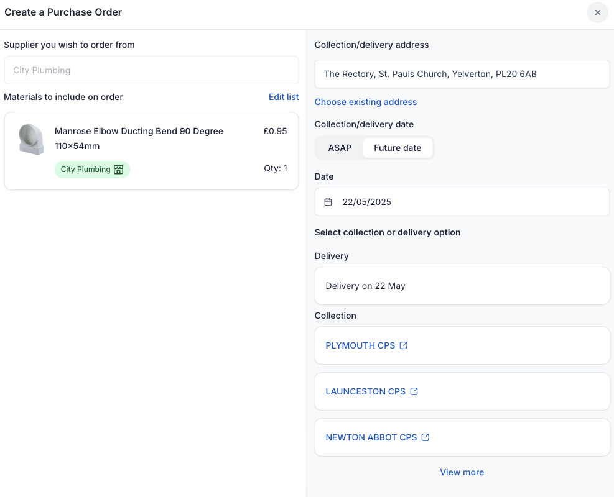The height and width of the screenshot is (497, 614).
Task: Click the Manrose elbow ducting product image
Action: pyautogui.click(x=31, y=139)
